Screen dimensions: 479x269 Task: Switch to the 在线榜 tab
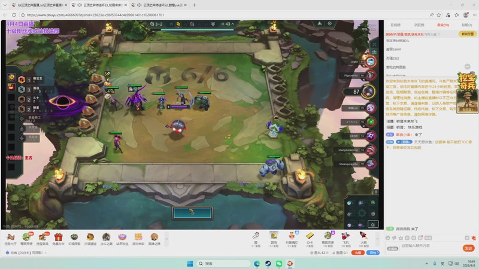coord(395,25)
